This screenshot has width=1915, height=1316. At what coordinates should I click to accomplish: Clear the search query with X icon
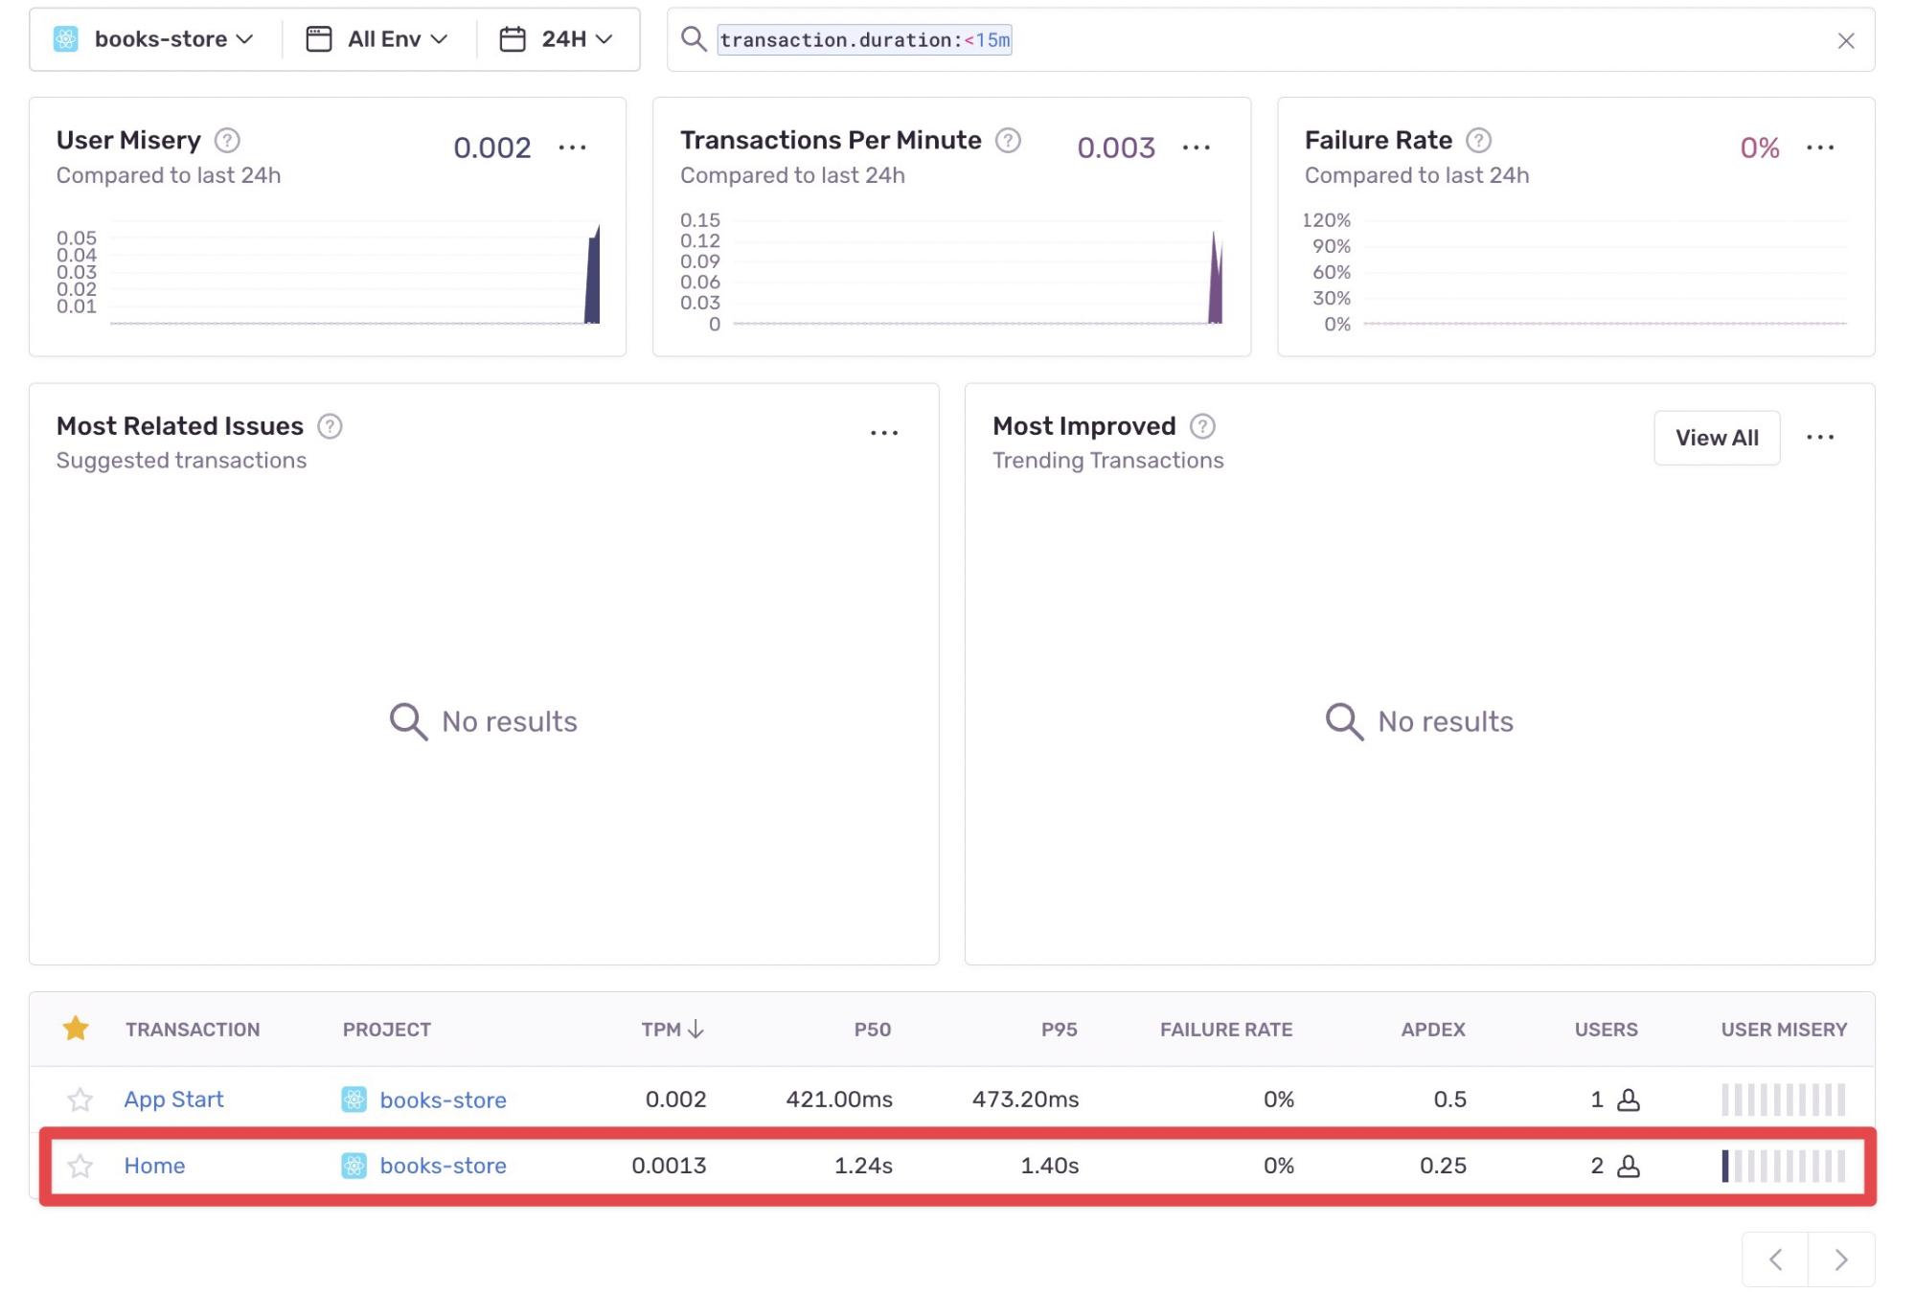(1845, 40)
